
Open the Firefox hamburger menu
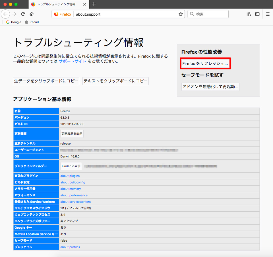click(267, 14)
